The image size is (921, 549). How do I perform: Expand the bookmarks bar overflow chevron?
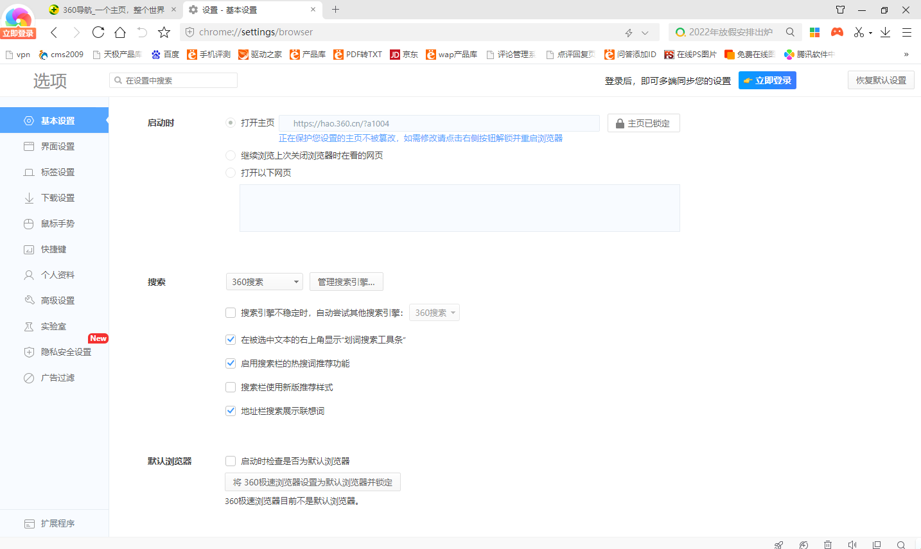[x=906, y=55]
